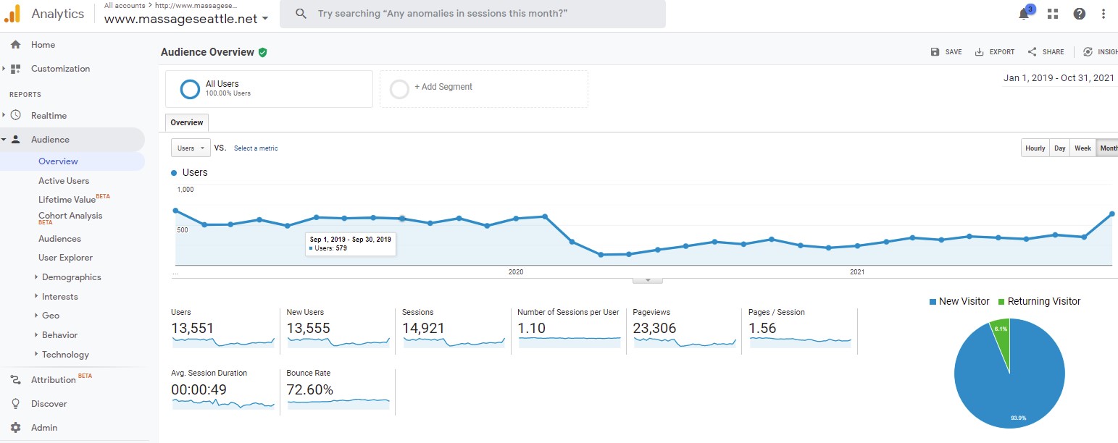Open the help question mark icon
Viewport: 1118px width, 443px height.
click(x=1080, y=14)
